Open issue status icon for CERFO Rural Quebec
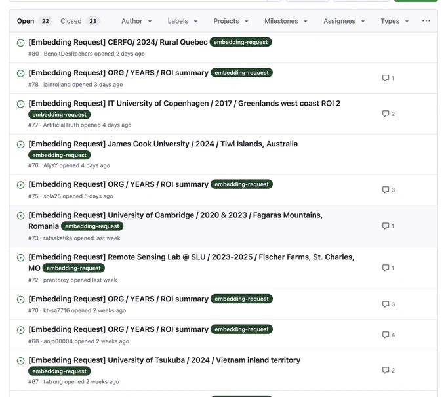The image size is (446, 397). (21, 43)
